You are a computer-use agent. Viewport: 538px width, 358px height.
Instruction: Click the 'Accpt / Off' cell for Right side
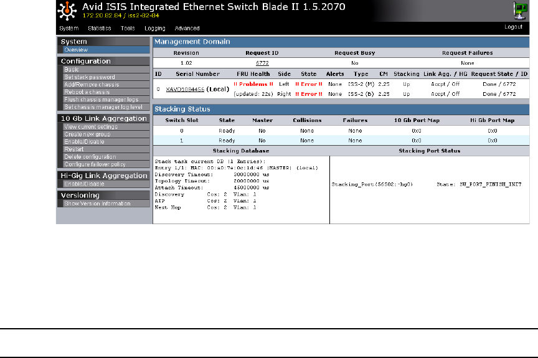click(445, 94)
